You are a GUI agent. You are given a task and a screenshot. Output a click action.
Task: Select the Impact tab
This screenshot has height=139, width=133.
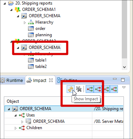point(40,81)
